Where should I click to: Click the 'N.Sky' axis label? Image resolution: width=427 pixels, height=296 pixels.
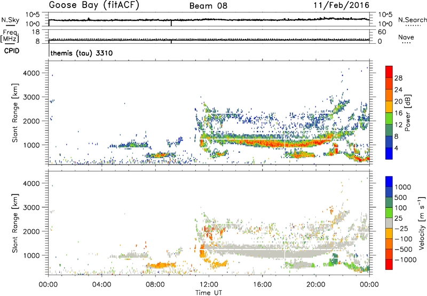10,20
